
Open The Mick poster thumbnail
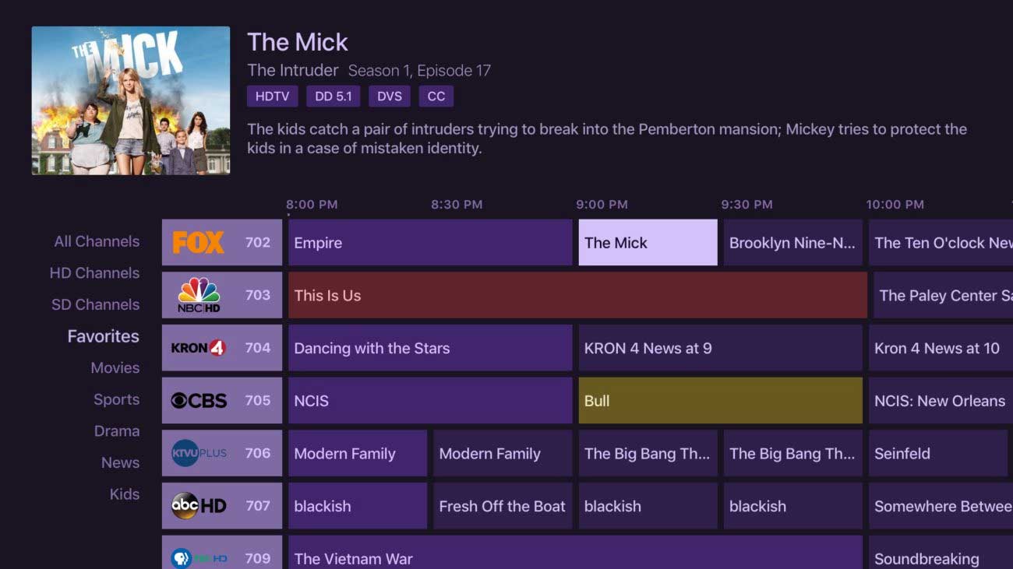(x=131, y=100)
